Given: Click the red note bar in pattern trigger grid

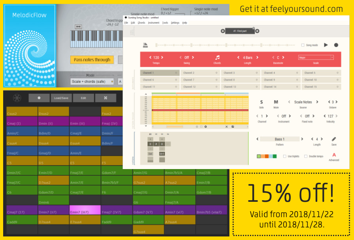Looking at the screenshot, I should coord(200,110).
